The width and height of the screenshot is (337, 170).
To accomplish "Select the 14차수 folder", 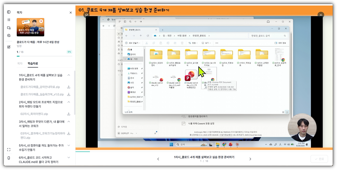I will [191, 57].
